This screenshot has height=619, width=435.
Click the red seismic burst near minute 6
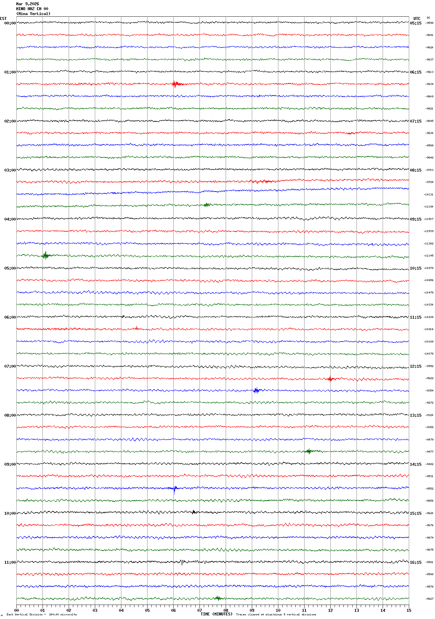[x=175, y=84]
